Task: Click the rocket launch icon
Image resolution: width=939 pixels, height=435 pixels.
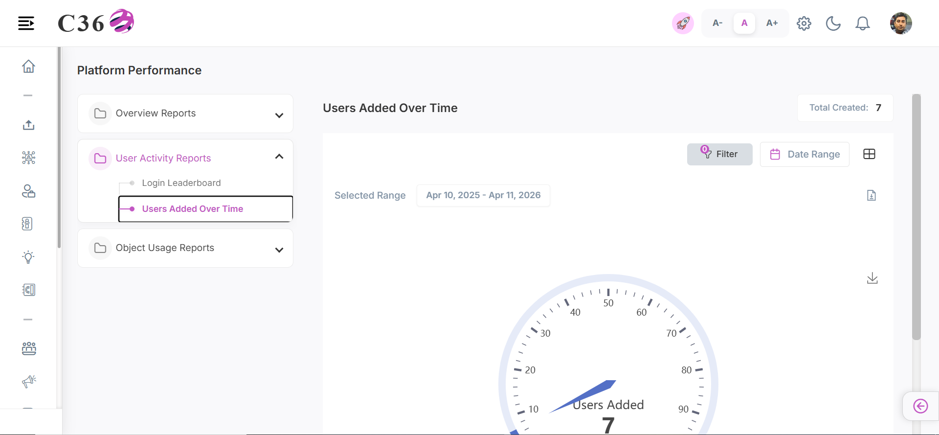Action: tap(683, 23)
